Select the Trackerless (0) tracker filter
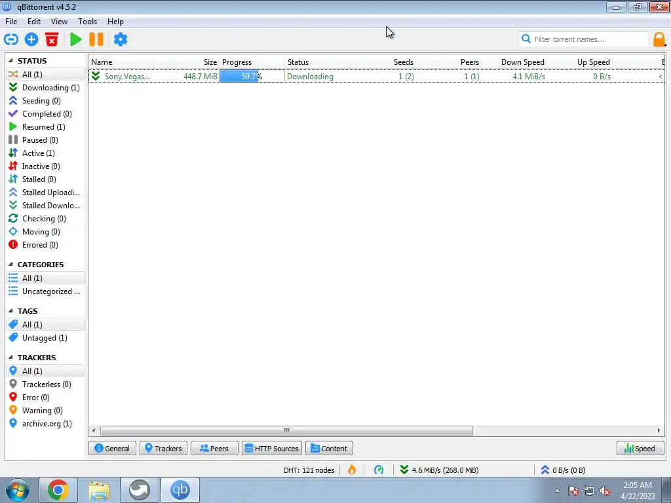The height and width of the screenshot is (503, 671). tap(45, 384)
